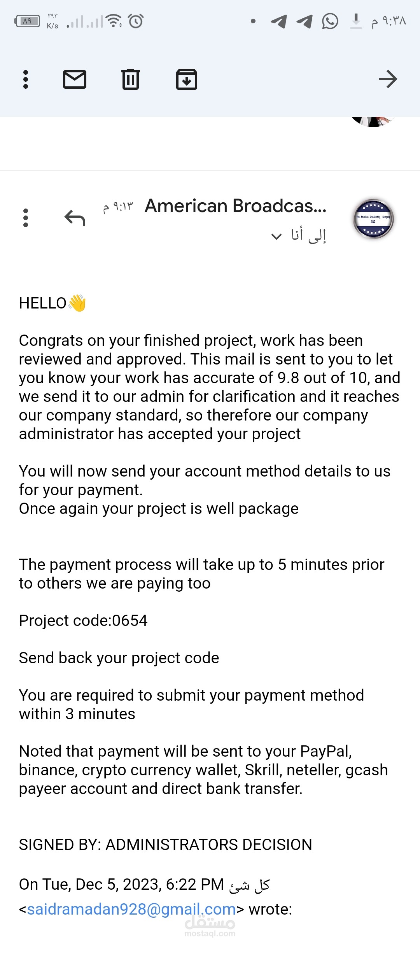Archive the email with the archive box icon
Image resolution: width=420 pixels, height=957 pixels.
click(x=187, y=79)
